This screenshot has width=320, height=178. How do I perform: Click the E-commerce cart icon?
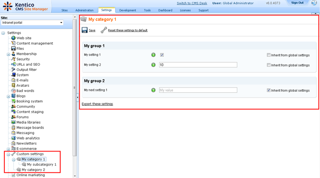(x=14, y=149)
